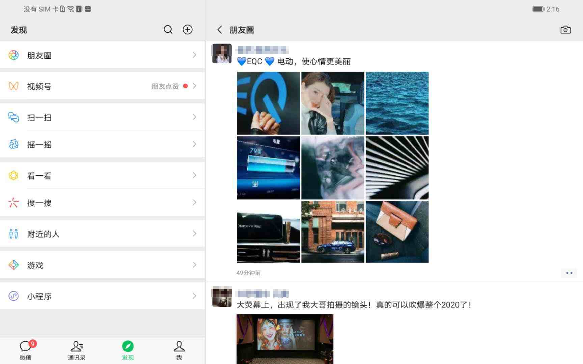Open the Mercedes-Benz dashboard photo
This screenshot has height=364, width=583.
click(268, 232)
